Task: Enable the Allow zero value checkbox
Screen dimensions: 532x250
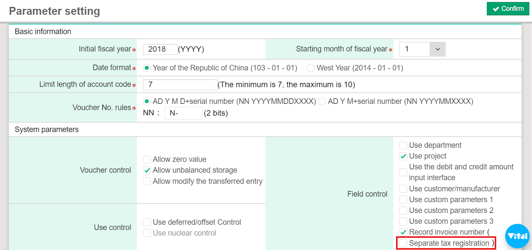Action: [x=147, y=160]
